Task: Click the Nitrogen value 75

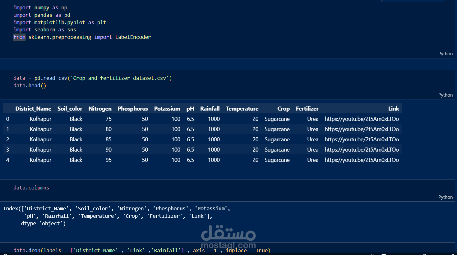Action: [108, 119]
